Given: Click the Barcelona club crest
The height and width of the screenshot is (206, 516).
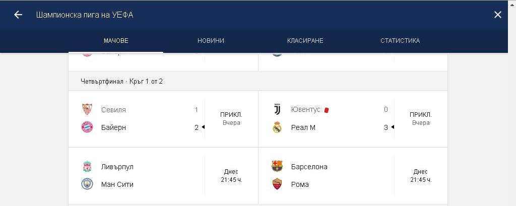Looking at the screenshot, I should click(277, 166).
